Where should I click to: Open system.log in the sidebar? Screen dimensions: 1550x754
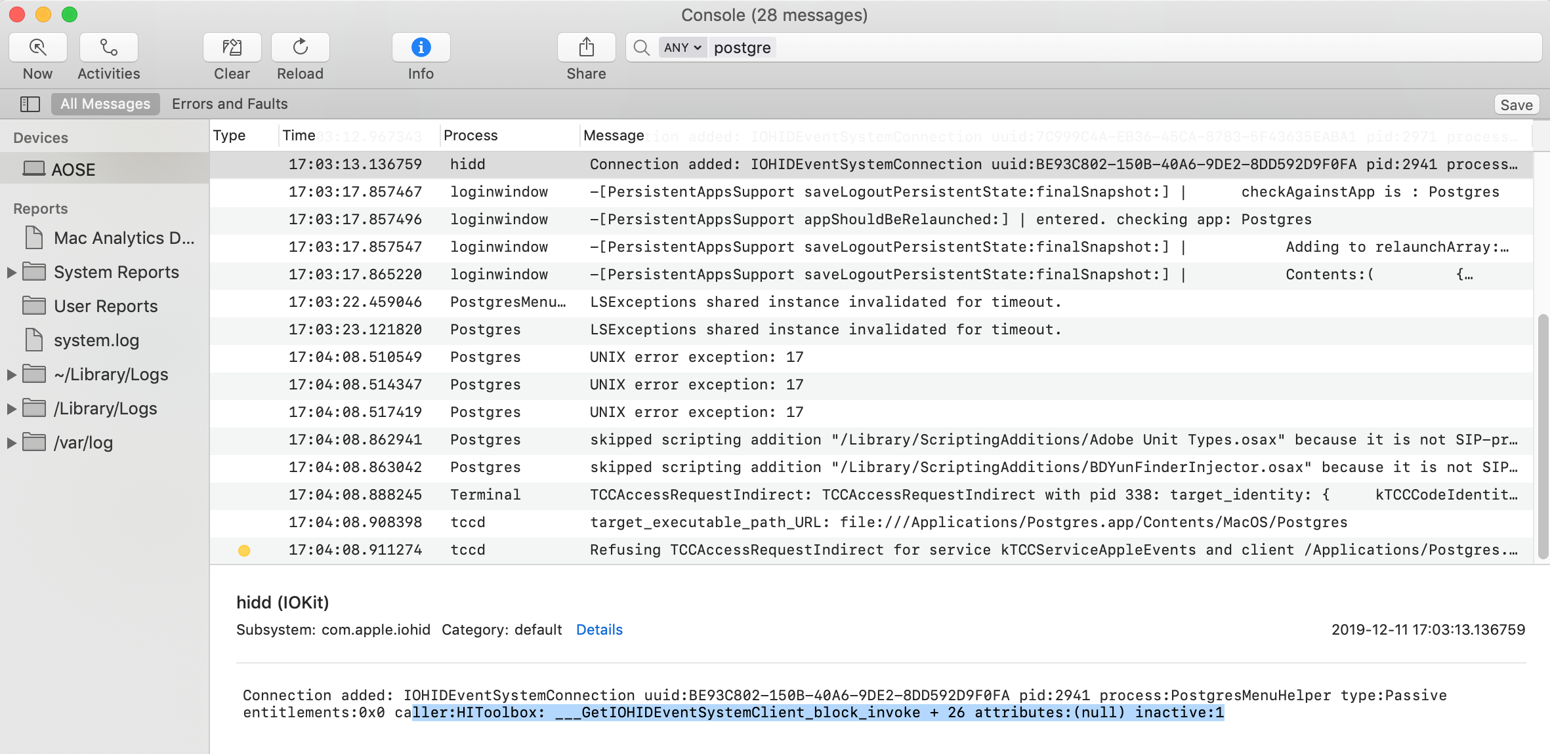(96, 340)
